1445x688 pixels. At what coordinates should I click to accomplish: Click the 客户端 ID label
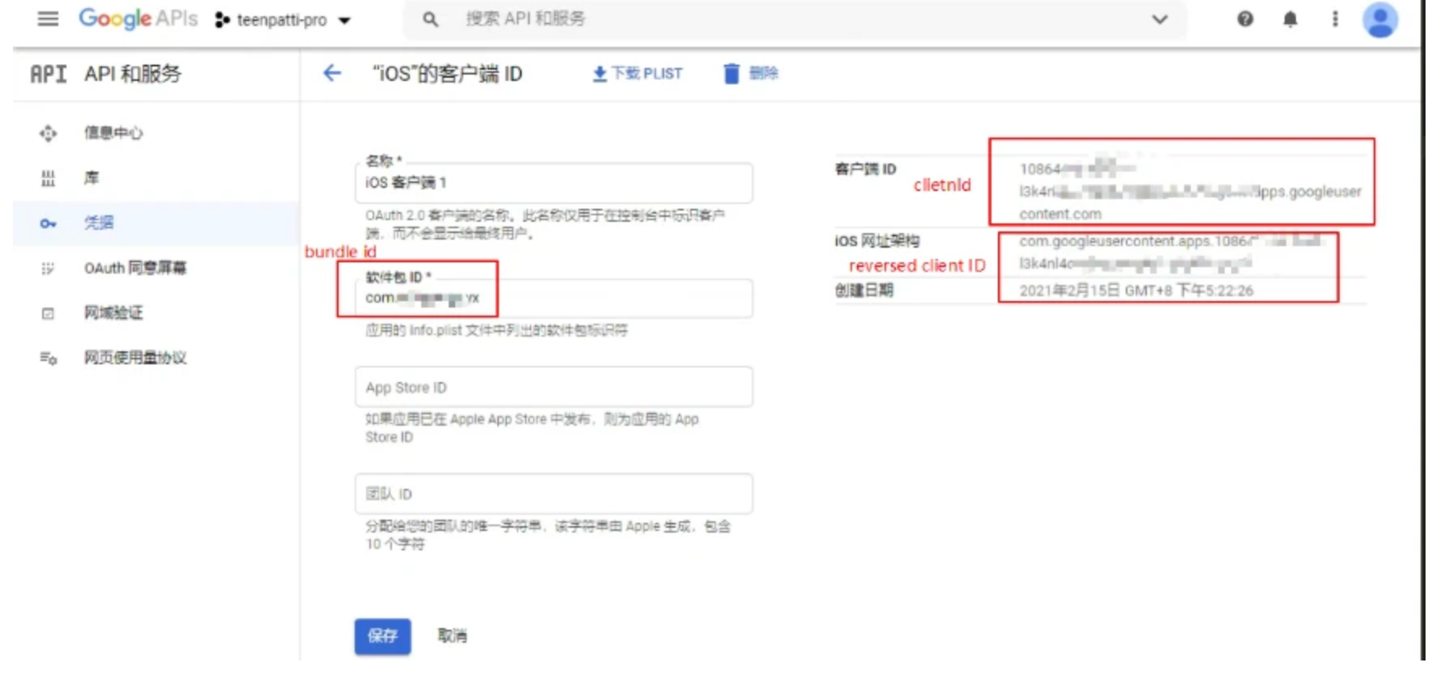click(x=866, y=169)
